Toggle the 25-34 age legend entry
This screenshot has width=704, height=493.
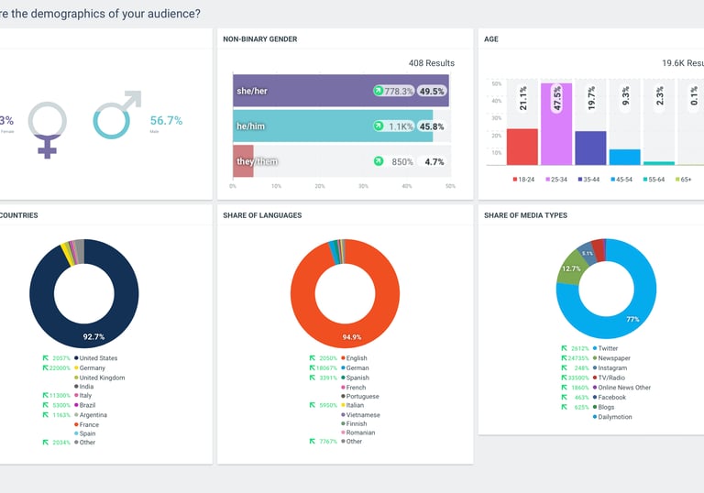pyautogui.click(x=556, y=180)
